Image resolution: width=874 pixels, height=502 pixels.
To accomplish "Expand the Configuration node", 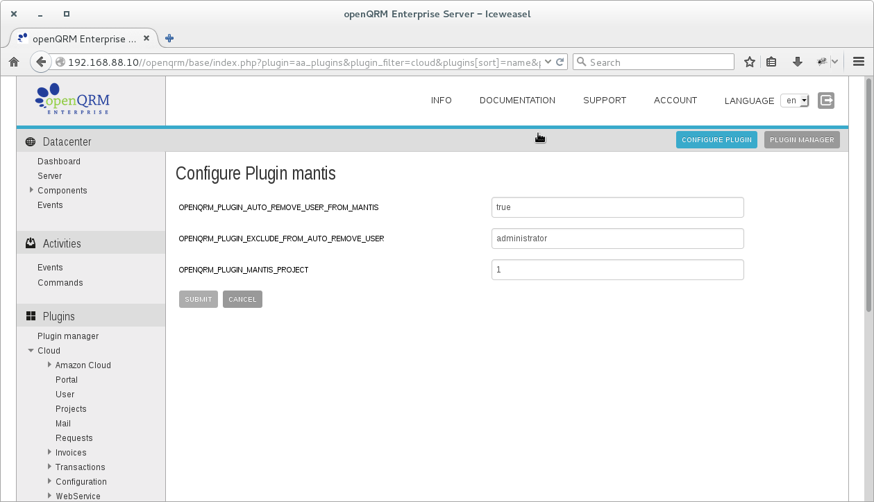I will click(x=50, y=481).
